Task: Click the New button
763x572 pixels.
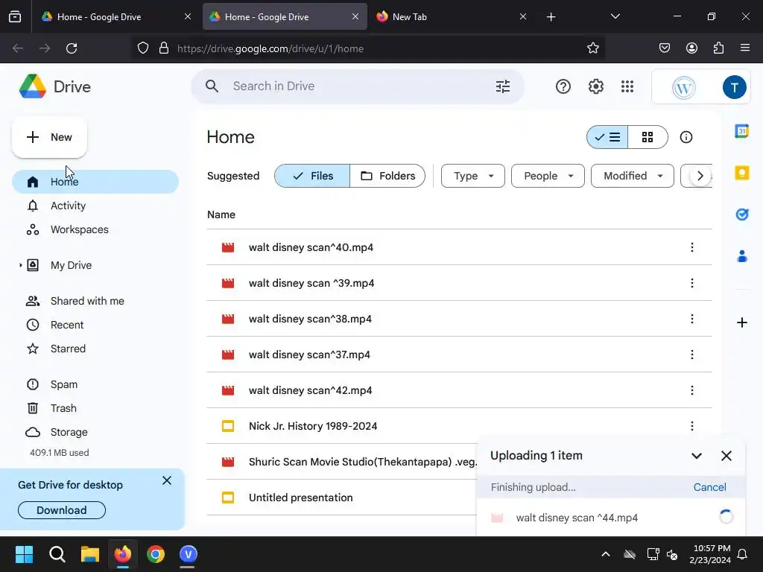Action: (50, 137)
